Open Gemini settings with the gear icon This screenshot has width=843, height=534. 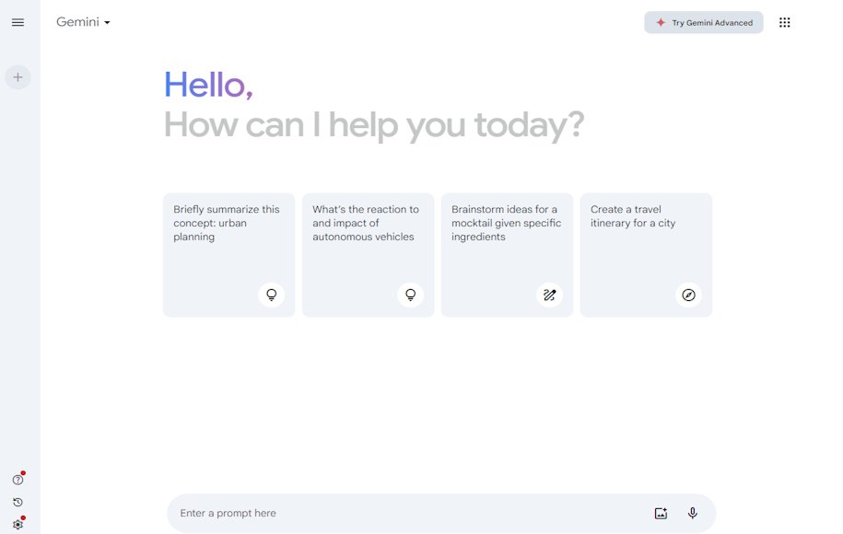[18, 523]
